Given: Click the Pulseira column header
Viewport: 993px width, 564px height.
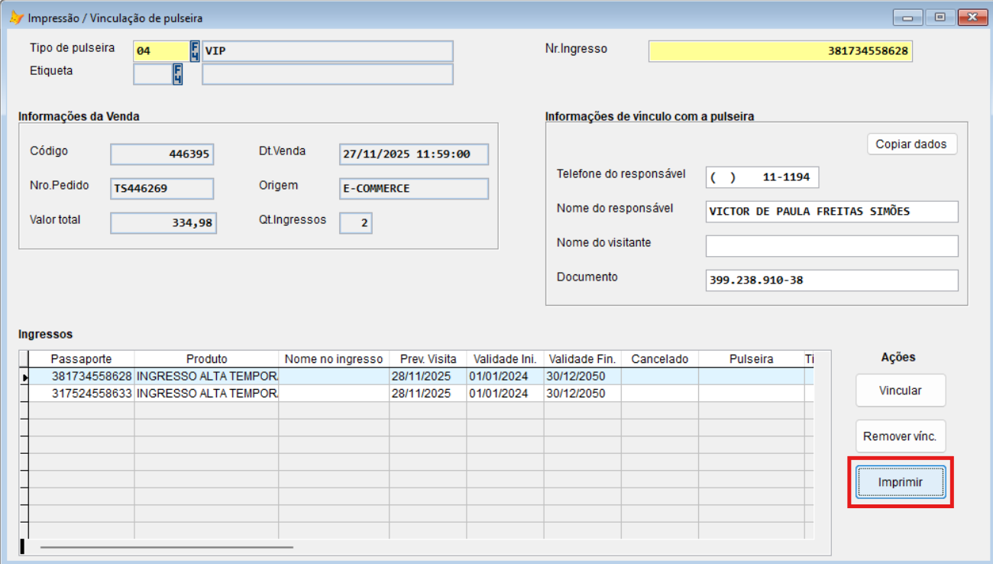Looking at the screenshot, I should [751, 359].
